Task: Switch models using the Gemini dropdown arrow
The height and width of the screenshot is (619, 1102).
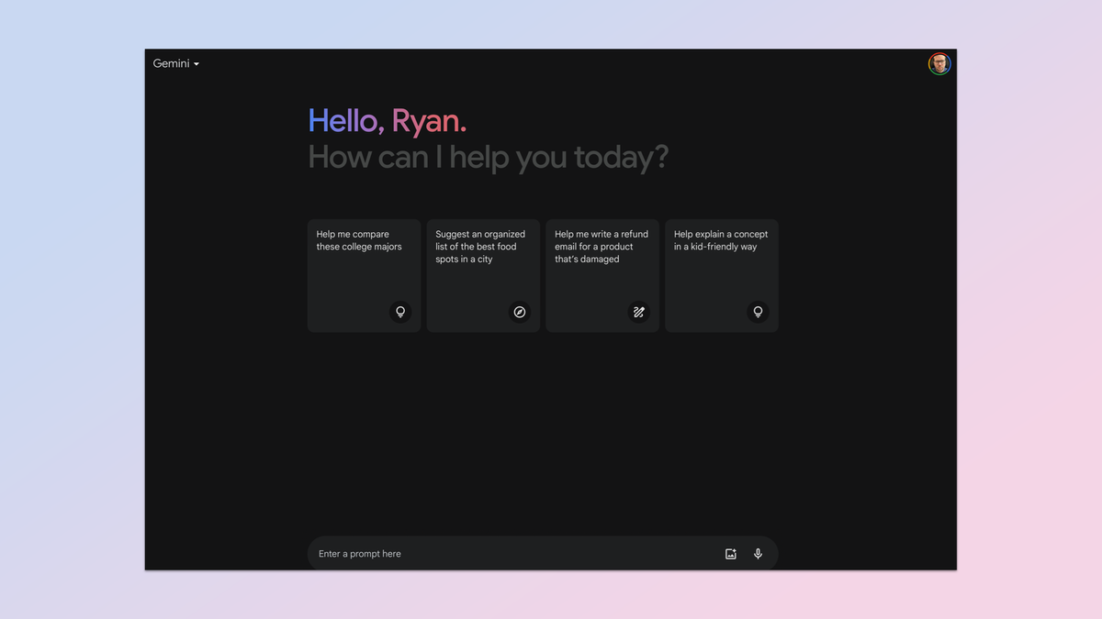Action: coord(197,63)
